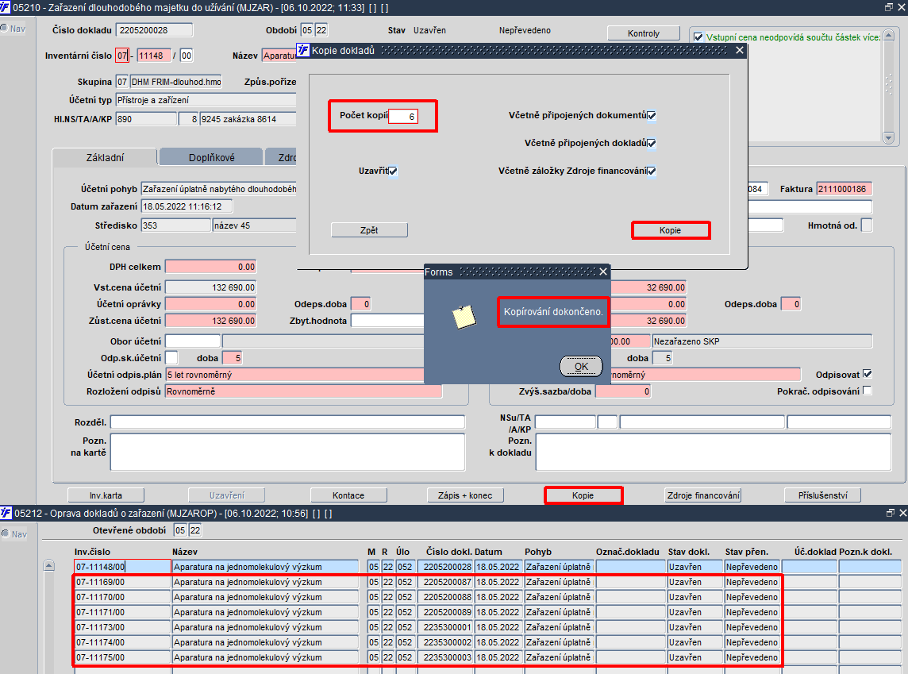This screenshot has width=908, height=674.
Task: Click scroll-up arrow of message panel
Action: click(x=889, y=35)
